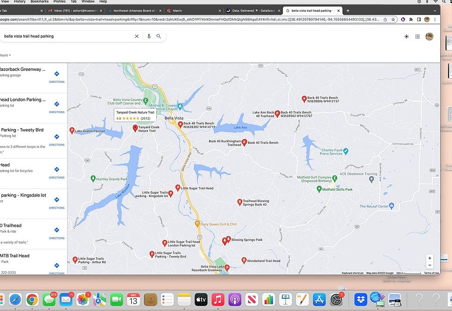Image resolution: width=452 pixels, height=311 pixels.
Task: Open the Window menu
Action: click(88, 1)
